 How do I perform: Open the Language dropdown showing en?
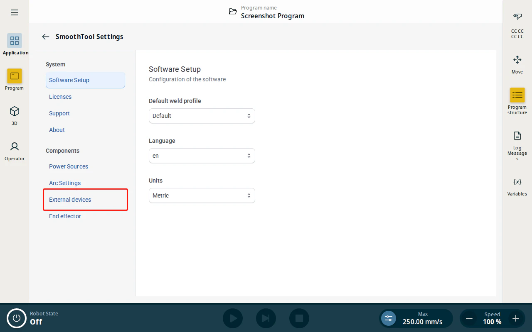[202, 156]
